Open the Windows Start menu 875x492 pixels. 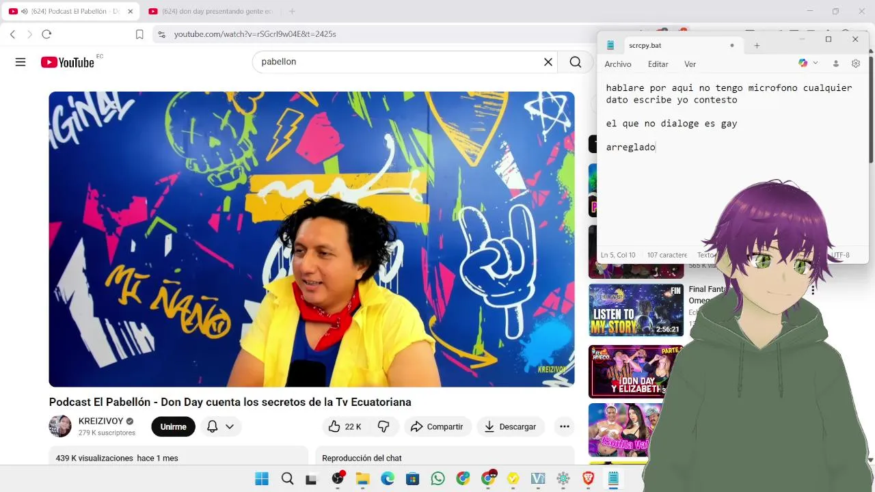262,479
